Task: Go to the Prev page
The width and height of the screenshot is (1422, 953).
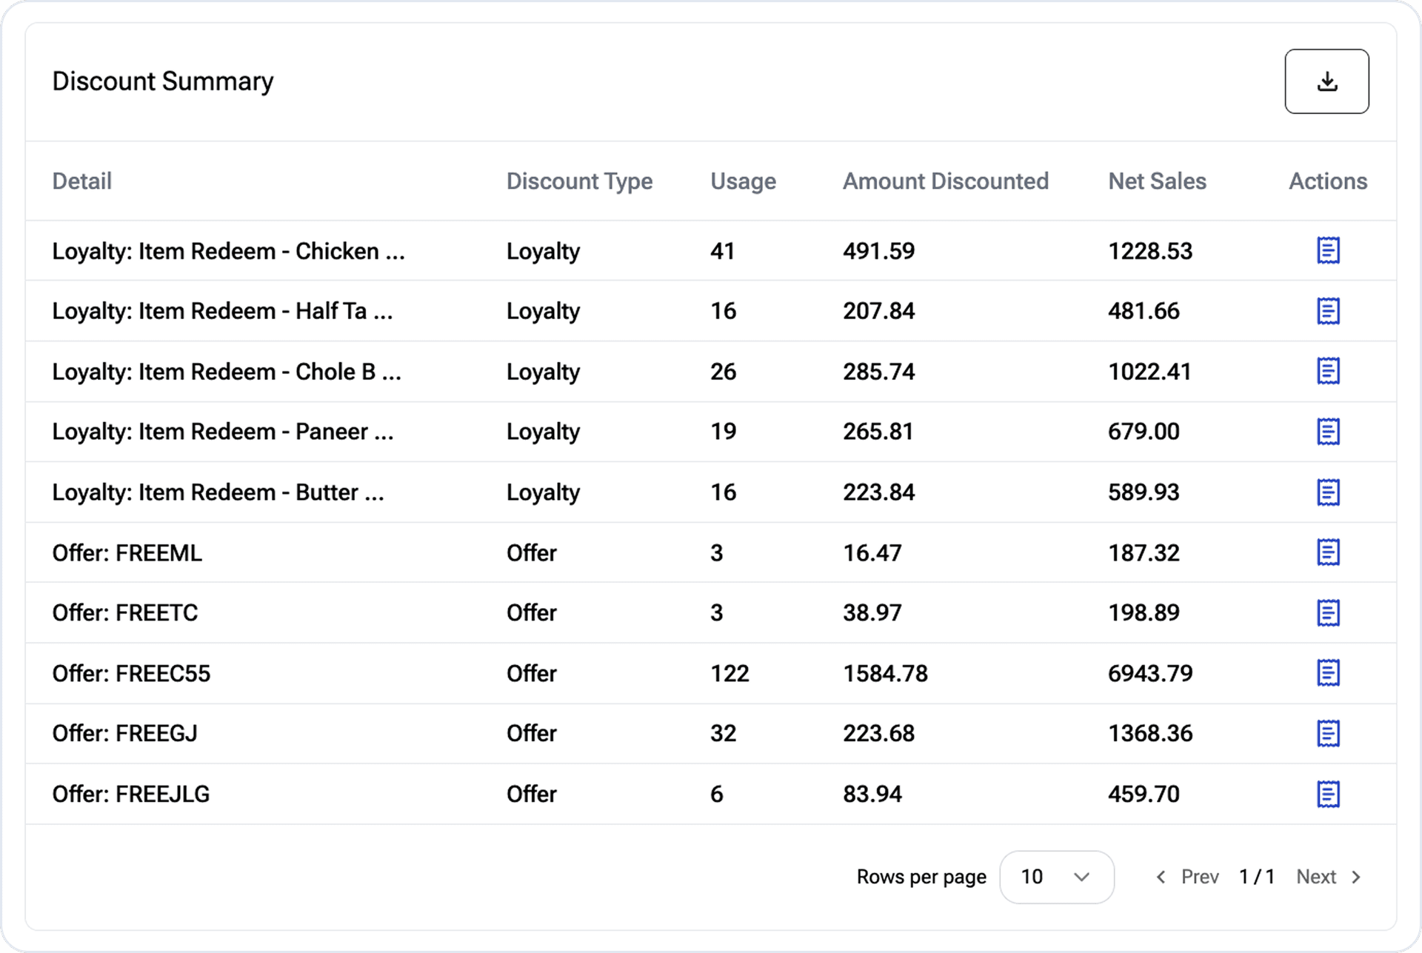Action: click(x=1186, y=877)
